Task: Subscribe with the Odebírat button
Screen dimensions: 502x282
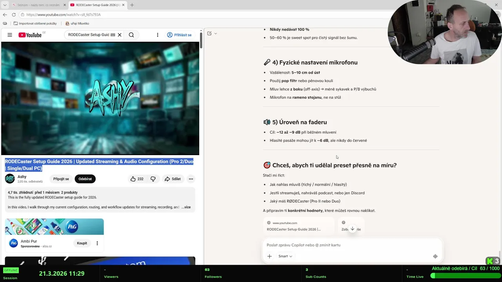Action: (85, 179)
